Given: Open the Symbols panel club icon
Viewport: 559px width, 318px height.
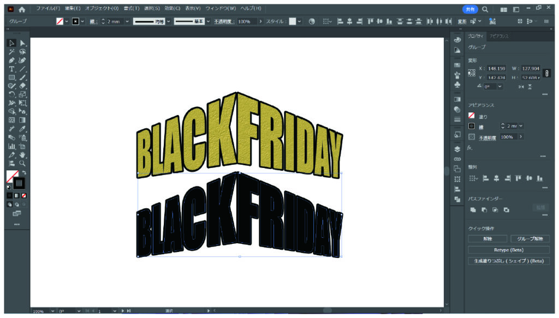Looking at the screenshot, I should coord(457,85).
